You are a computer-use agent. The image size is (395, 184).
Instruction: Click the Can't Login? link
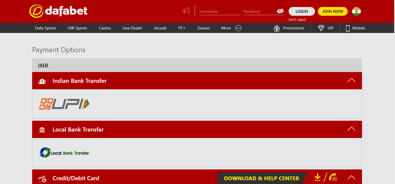[297, 20]
